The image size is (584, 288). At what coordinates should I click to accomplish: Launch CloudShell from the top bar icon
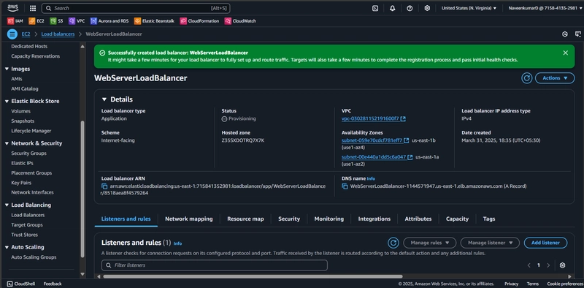(x=375, y=8)
